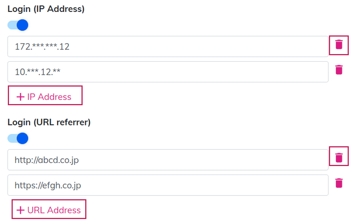Click the plus icon before IP Address
Viewport: 357px width, 222px height.
[x=20, y=97]
